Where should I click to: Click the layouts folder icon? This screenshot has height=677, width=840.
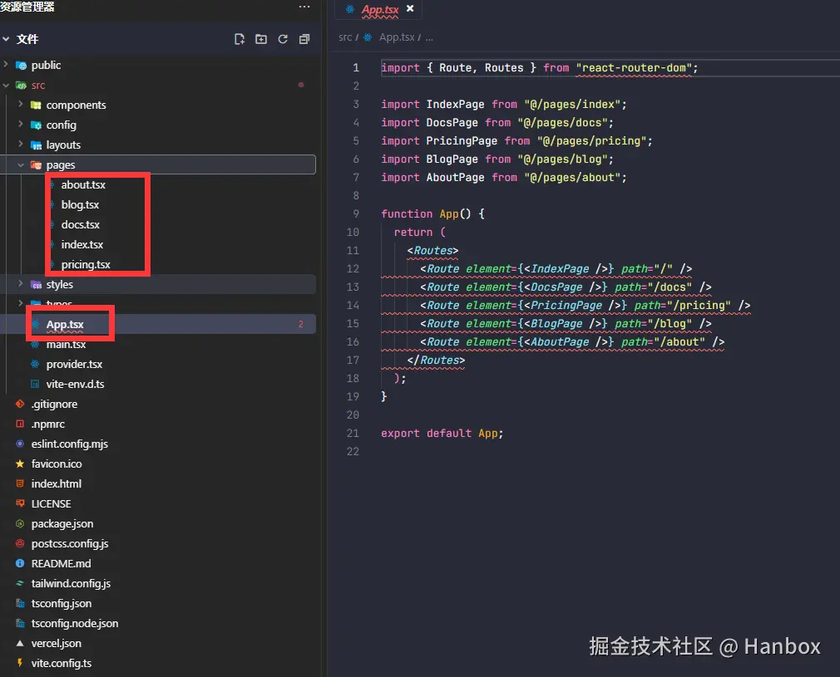tap(36, 145)
